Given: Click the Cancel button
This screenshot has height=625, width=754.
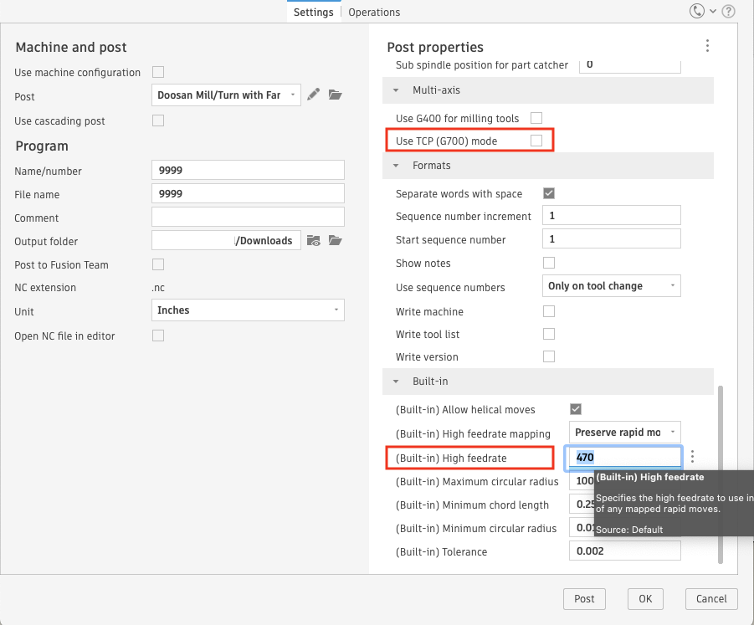Looking at the screenshot, I should pos(711,598).
